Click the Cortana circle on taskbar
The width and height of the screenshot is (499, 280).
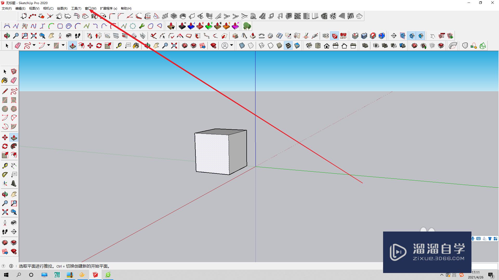tap(31, 275)
